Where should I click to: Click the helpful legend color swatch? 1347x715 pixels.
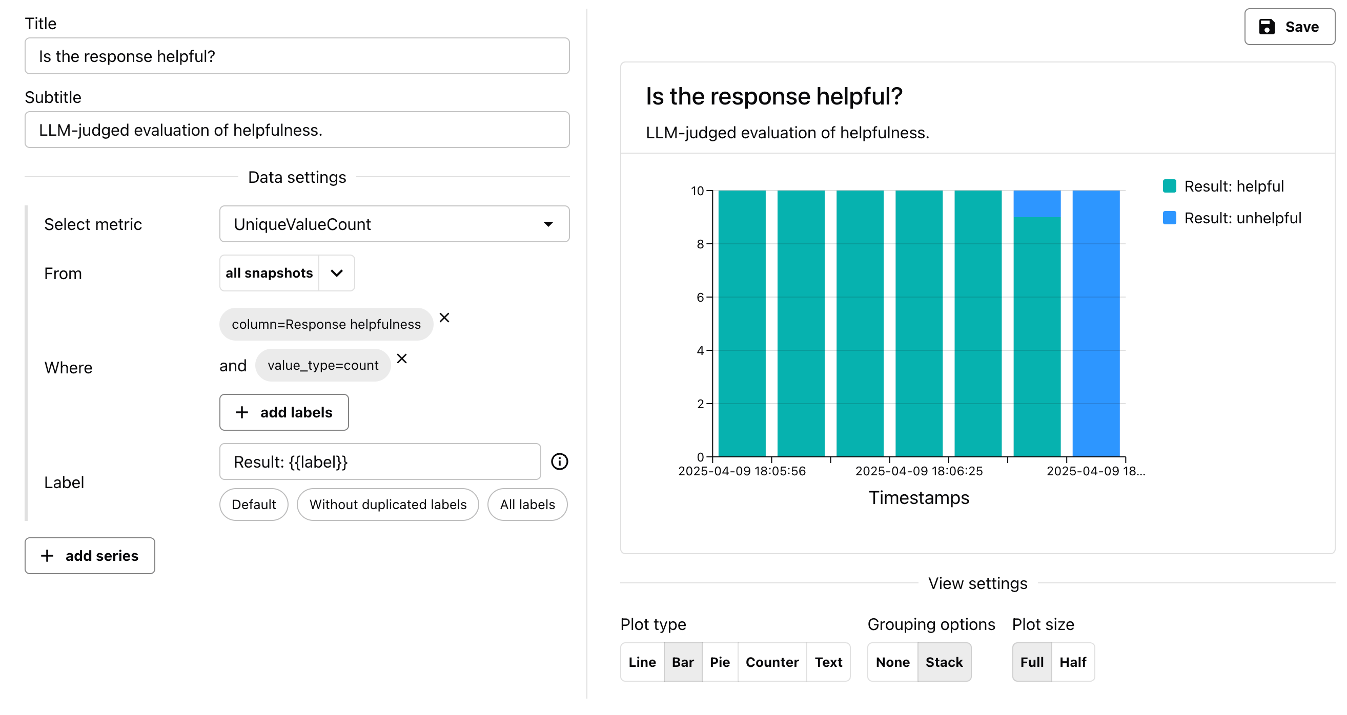(x=1169, y=186)
